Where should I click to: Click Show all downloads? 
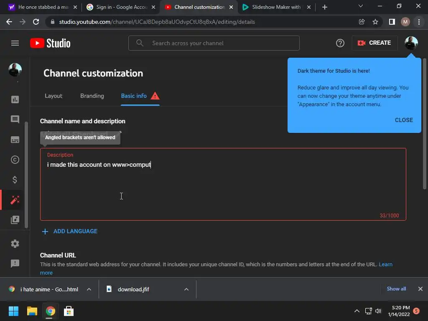coord(396,289)
